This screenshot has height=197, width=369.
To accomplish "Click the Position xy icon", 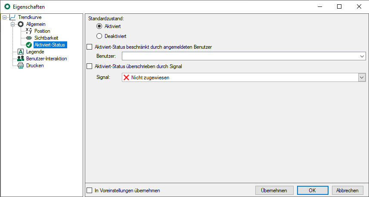I will [x=29, y=31].
